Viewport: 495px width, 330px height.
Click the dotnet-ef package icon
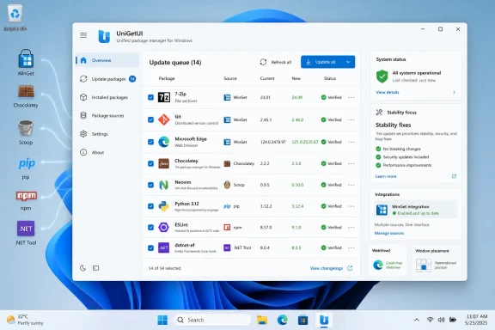[x=164, y=247]
